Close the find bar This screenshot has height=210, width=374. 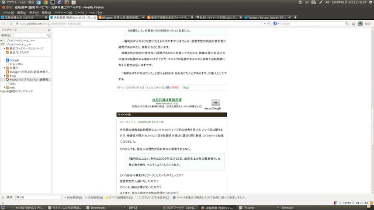tap(3, 197)
